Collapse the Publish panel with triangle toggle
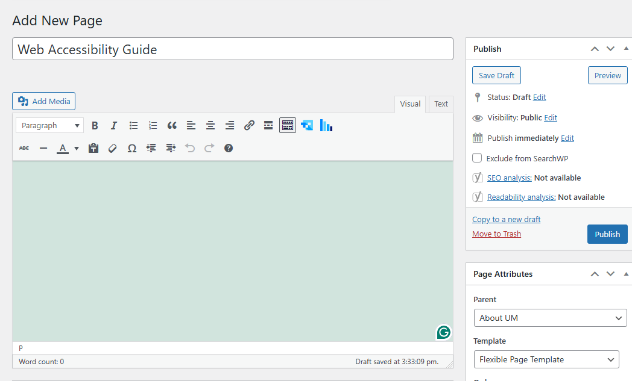The image size is (632, 381). click(x=626, y=48)
